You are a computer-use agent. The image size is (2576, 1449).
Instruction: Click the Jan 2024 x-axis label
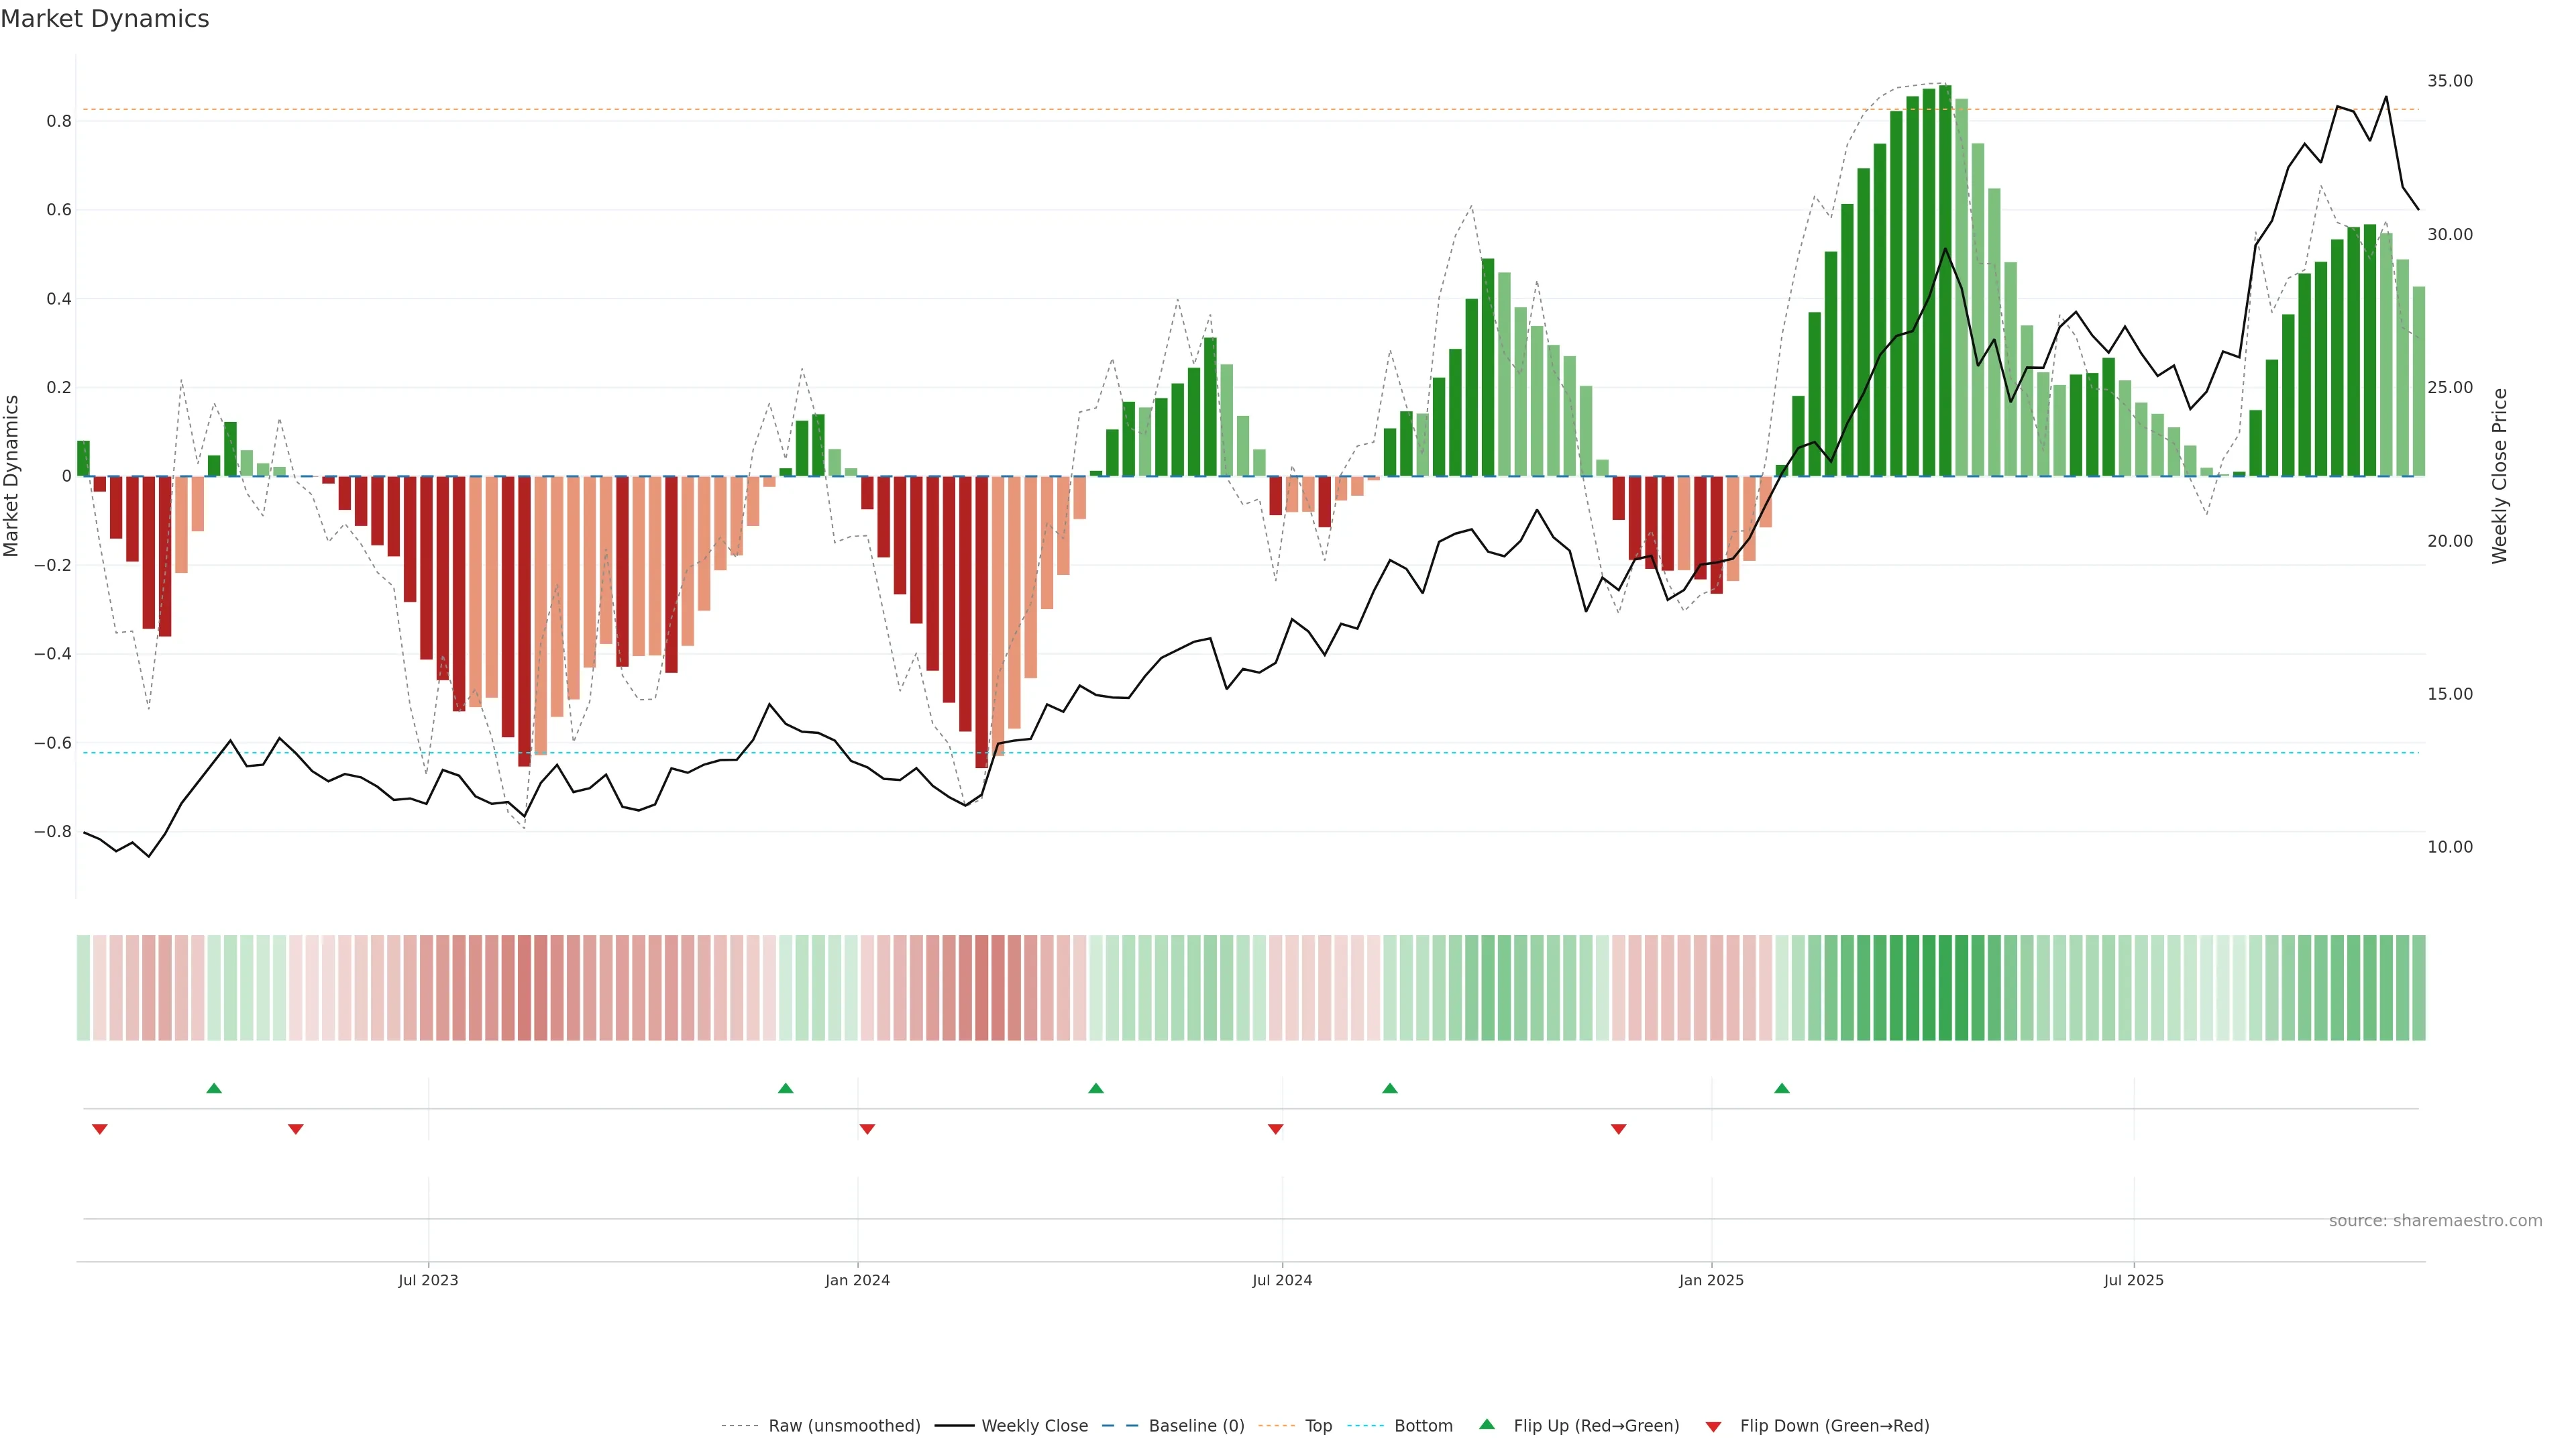coord(857,1280)
